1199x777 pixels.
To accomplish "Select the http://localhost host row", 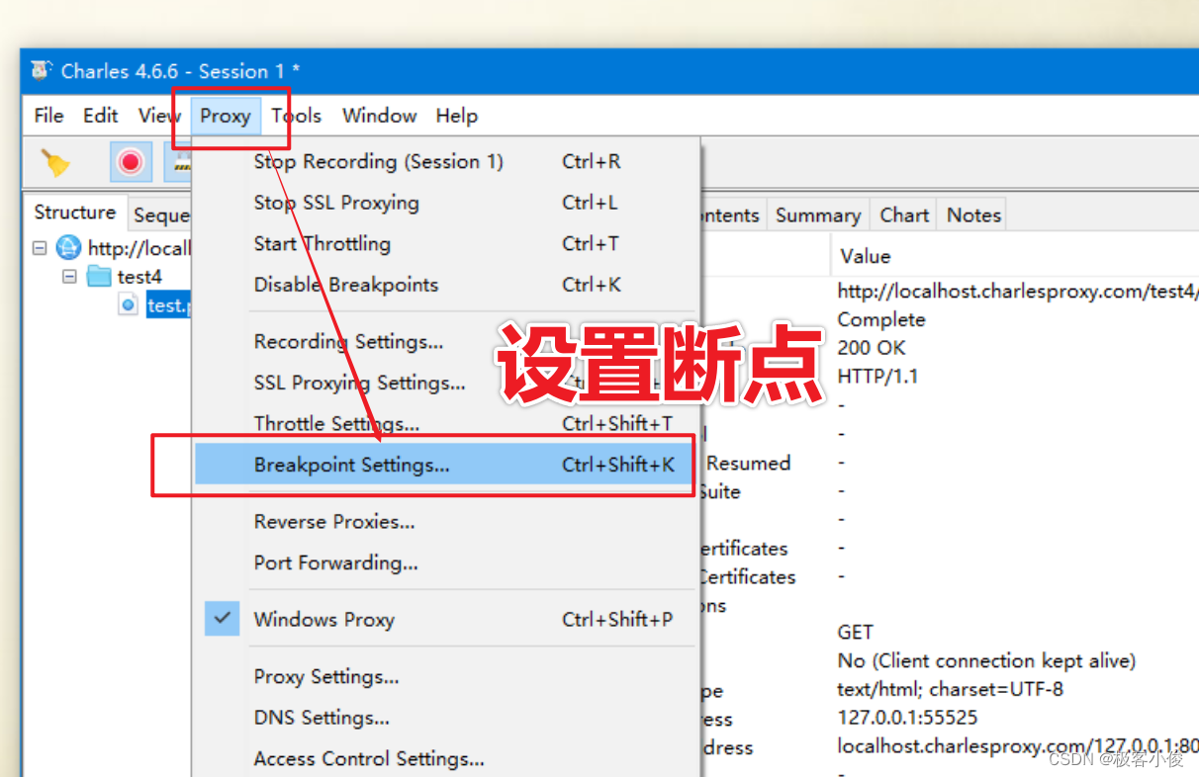I will (x=139, y=248).
